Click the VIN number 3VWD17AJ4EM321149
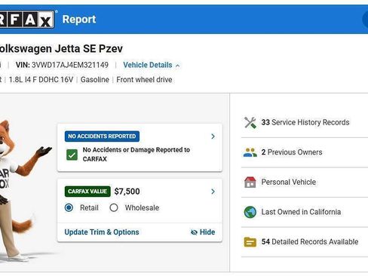Screen dimensions: 368x276 (70, 65)
